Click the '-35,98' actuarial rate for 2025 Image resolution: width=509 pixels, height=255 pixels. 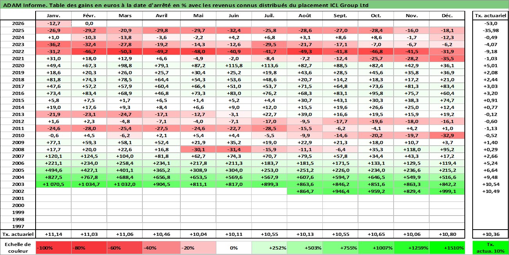[x=490, y=30]
